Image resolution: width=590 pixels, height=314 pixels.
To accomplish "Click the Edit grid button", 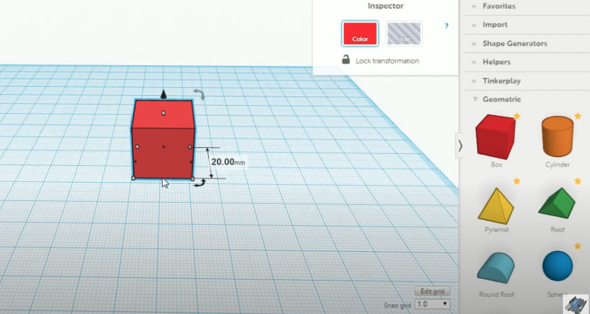I will 432,291.
